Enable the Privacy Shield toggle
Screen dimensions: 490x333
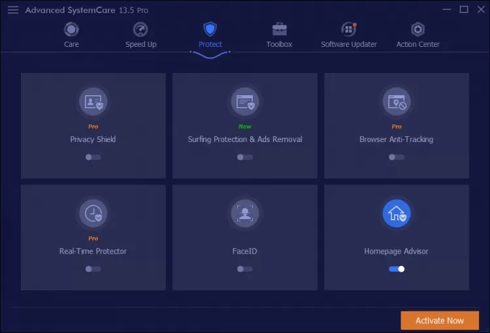[93, 157]
